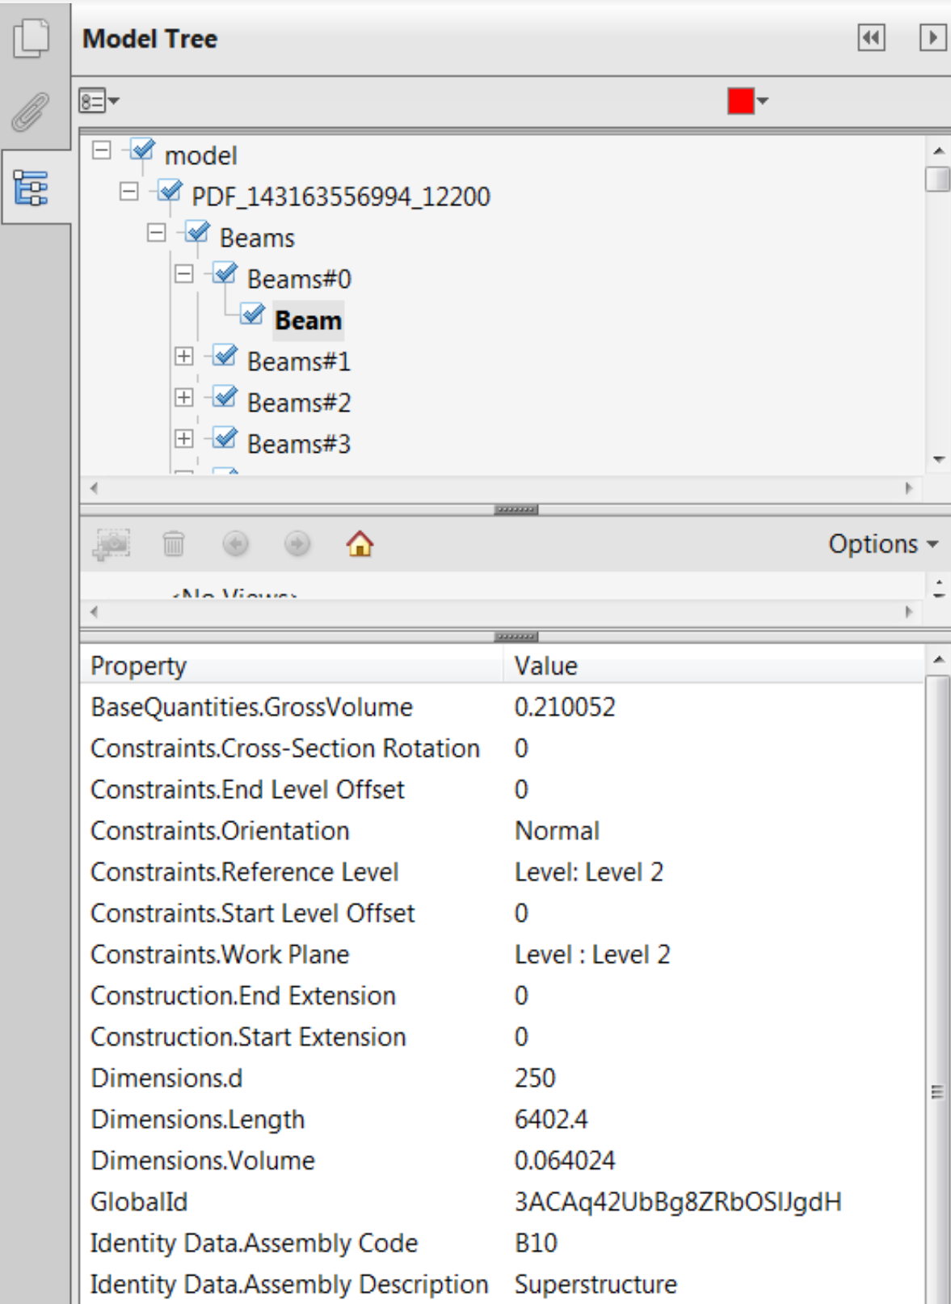The height and width of the screenshot is (1304, 951).
Task: Select the model tree item
Action: coord(200,155)
